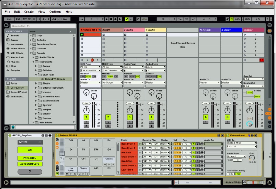
Task: Toggle the PRELISTEN button
Action: (x=30, y=158)
